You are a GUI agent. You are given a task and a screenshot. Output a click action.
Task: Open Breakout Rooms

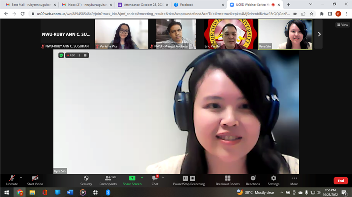pos(227,179)
